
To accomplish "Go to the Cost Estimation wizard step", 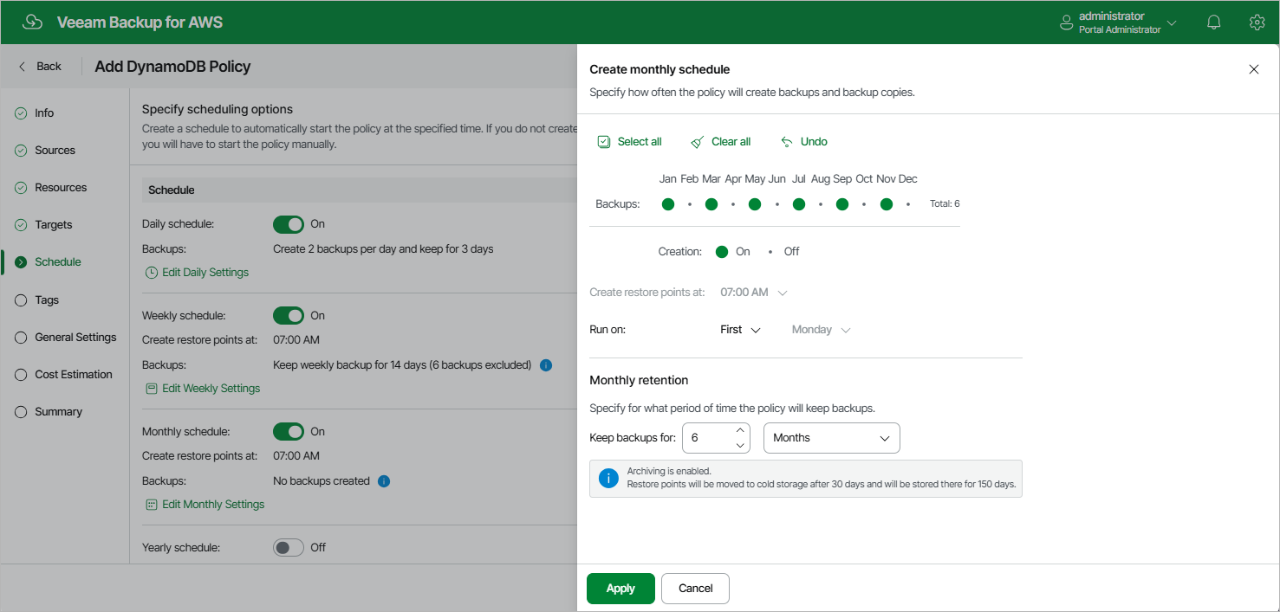I will click(x=74, y=375).
